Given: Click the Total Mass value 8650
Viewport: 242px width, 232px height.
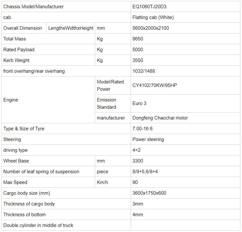Looking at the screenshot, I should click(x=138, y=39).
